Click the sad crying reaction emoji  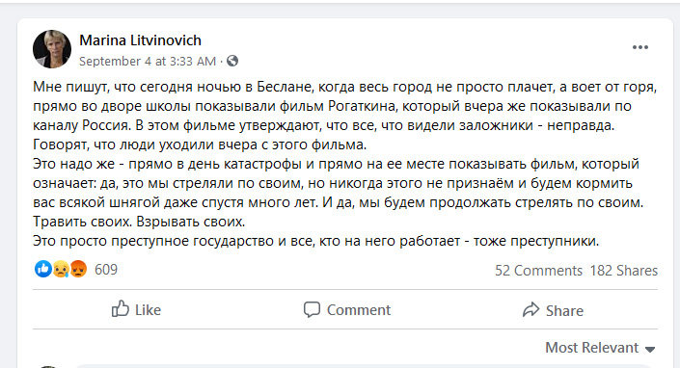(61, 270)
